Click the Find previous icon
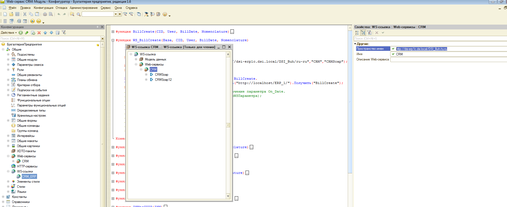 131,14
